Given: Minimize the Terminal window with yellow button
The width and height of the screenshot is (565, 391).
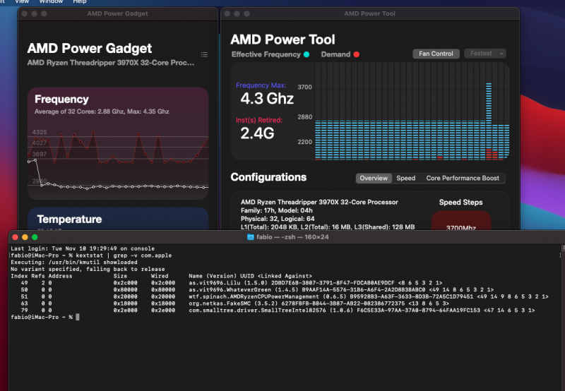Looking at the screenshot, I should [x=24, y=237].
